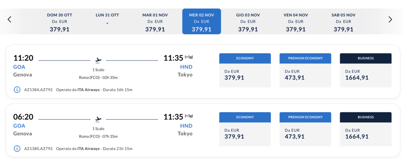The height and width of the screenshot is (159, 403).
Task: Select GIO 03 NOV date tab
Action: point(248,22)
